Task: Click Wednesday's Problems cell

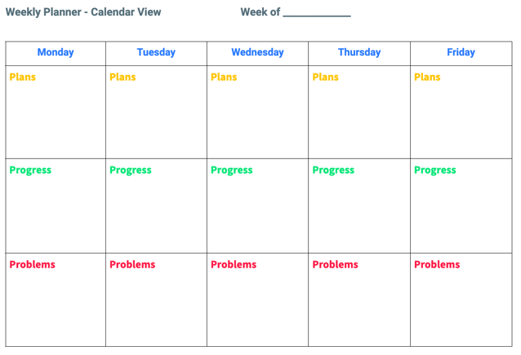Action: [257, 300]
